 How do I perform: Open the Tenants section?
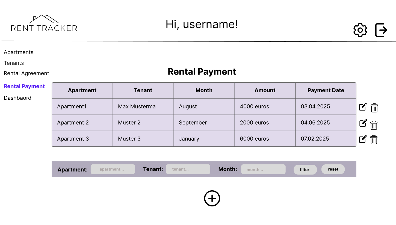pyautogui.click(x=14, y=63)
